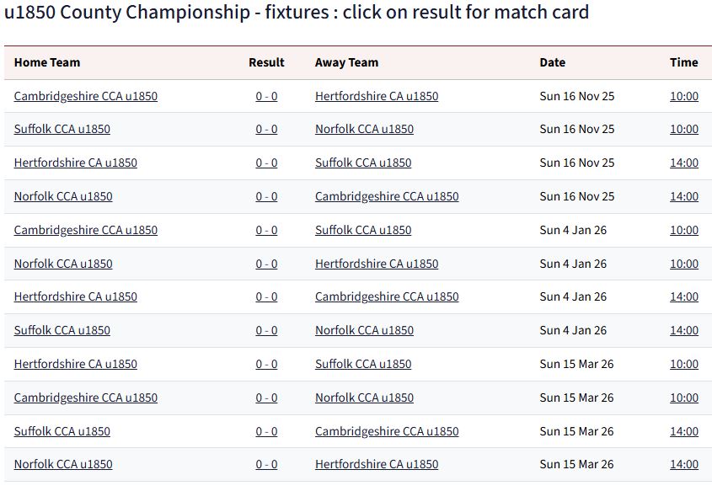The image size is (712, 491).
Task: Click the Result column header
Action: [x=266, y=62]
